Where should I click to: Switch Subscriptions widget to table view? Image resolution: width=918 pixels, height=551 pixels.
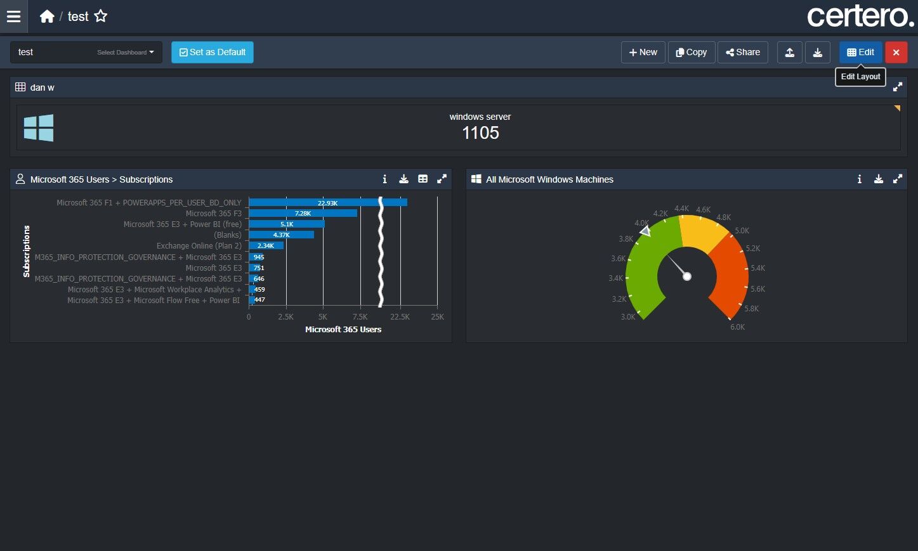point(423,179)
